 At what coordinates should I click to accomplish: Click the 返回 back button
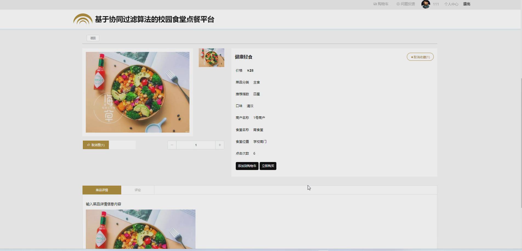click(x=93, y=38)
